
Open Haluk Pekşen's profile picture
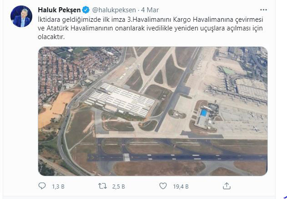click(x=21, y=16)
